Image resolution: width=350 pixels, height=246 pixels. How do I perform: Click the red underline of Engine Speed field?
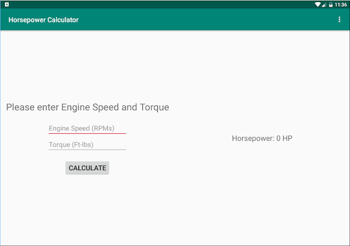[87, 133]
